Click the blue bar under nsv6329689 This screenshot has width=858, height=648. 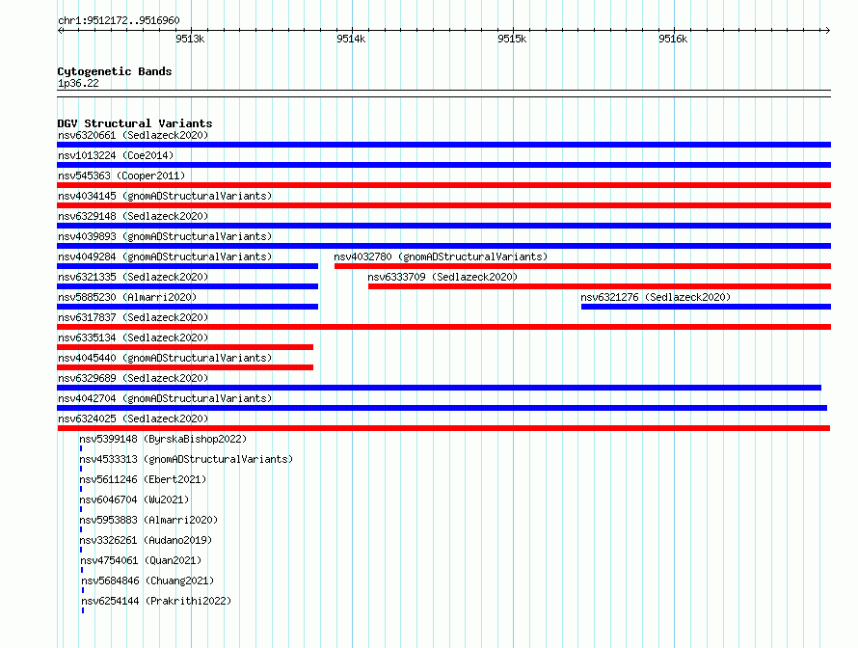[x=439, y=388]
